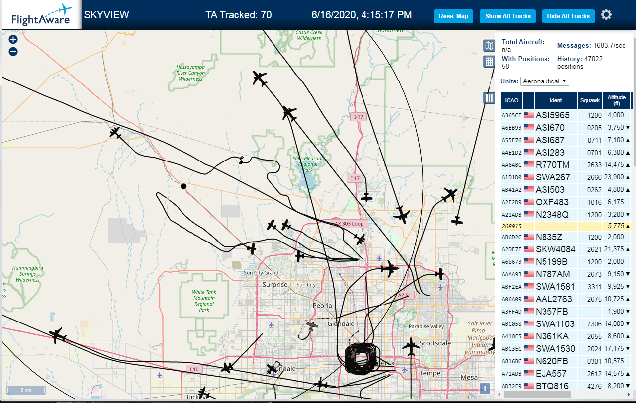Image resolution: width=636 pixels, height=403 pixels.
Task: Click the SKYVIEW title in the header
Action: (x=106, y=15)
